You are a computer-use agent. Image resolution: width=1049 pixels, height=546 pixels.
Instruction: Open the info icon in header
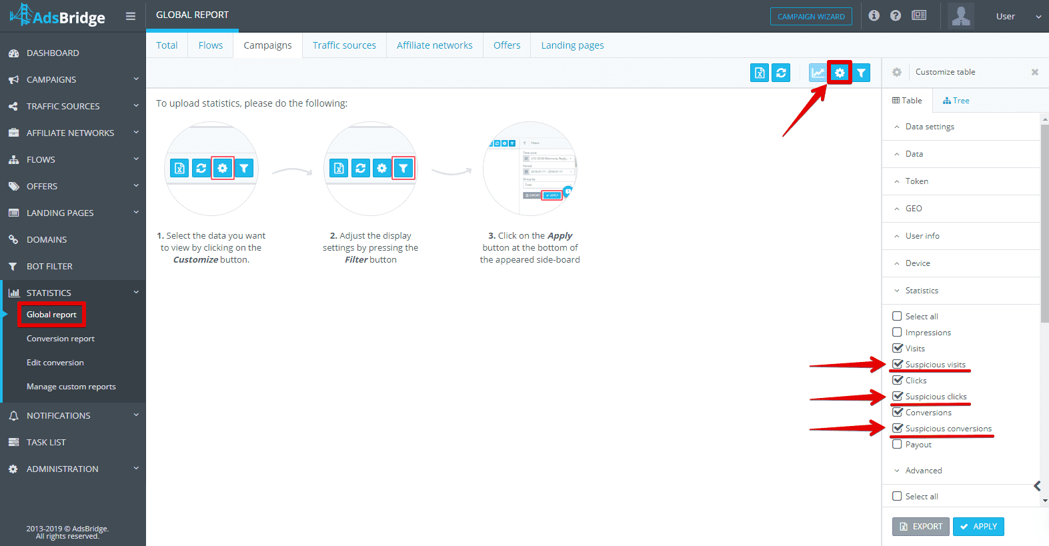click(874, 15)
